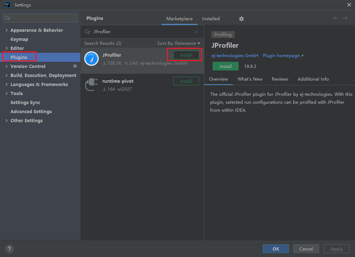Image resolution: width=355 pixels, height=257 pixels.
Task: Click the Search Results (2) label
Action: 103,43
